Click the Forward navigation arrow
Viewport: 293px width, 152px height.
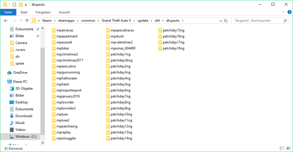14,21
